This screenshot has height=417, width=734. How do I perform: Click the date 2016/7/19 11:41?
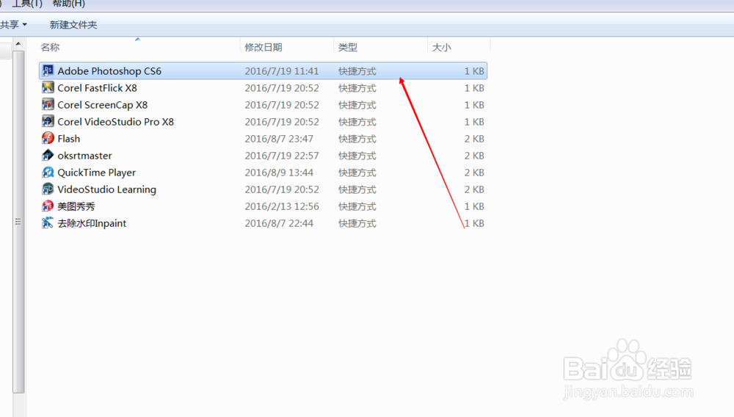[x=281, y=71]
